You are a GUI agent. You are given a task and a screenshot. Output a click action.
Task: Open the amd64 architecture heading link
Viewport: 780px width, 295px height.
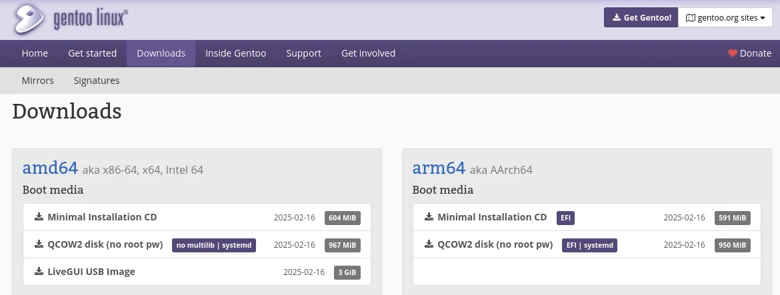click(50, 168)
